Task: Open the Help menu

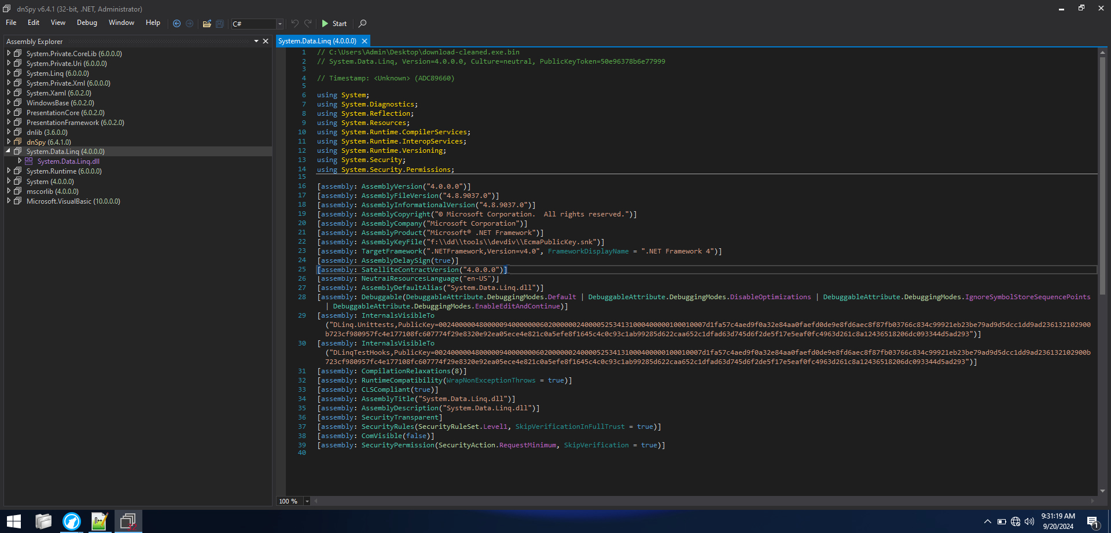Action: 153,23
